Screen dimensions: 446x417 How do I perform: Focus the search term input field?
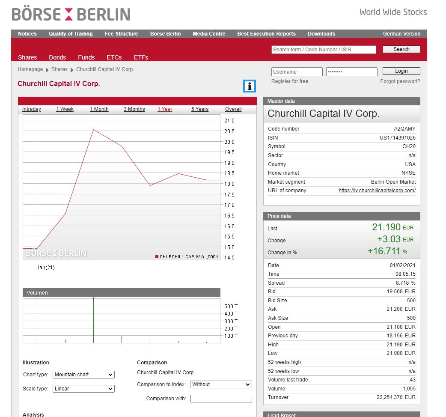coord(324,50)
